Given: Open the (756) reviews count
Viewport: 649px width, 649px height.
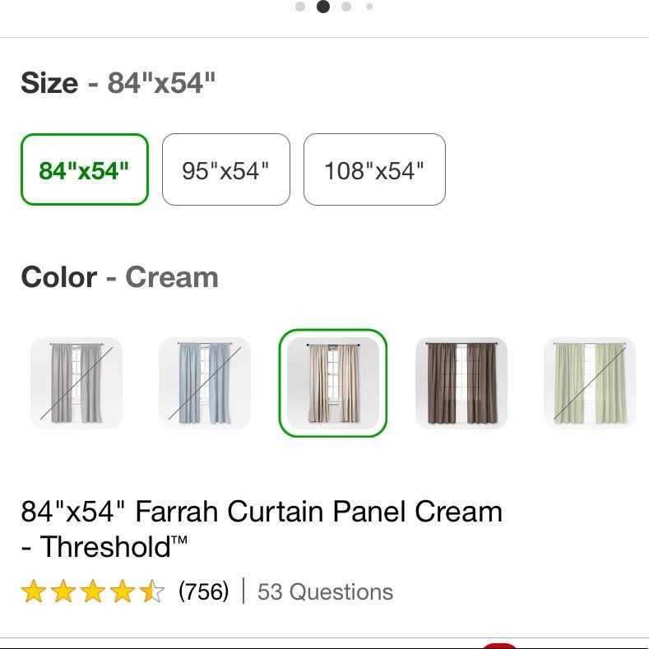Looking at the screenshot, I should click(x=204, y=591).
